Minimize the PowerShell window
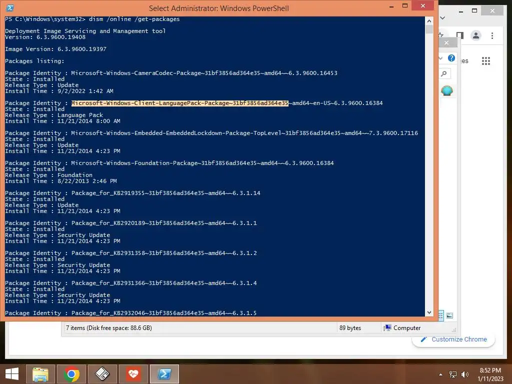This screenshot has height=384, width=512. coord(391,6)
